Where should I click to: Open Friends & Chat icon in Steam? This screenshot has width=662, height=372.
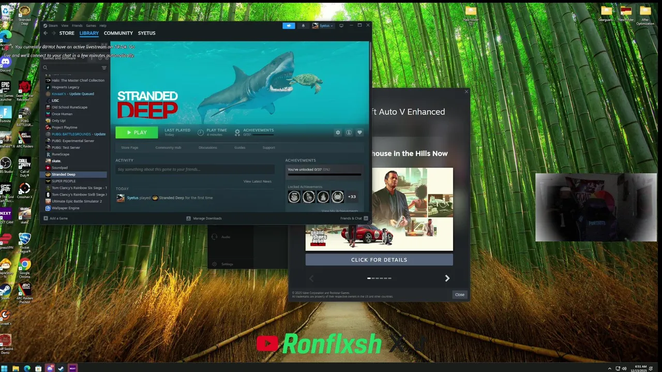pos(366,218)
